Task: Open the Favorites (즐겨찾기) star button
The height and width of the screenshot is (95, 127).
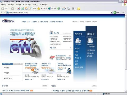Action: click(42, 8)
